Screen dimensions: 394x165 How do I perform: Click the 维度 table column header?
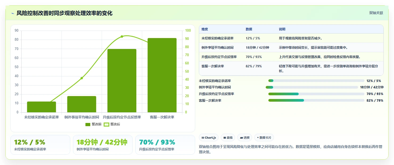tap(205, 29)
